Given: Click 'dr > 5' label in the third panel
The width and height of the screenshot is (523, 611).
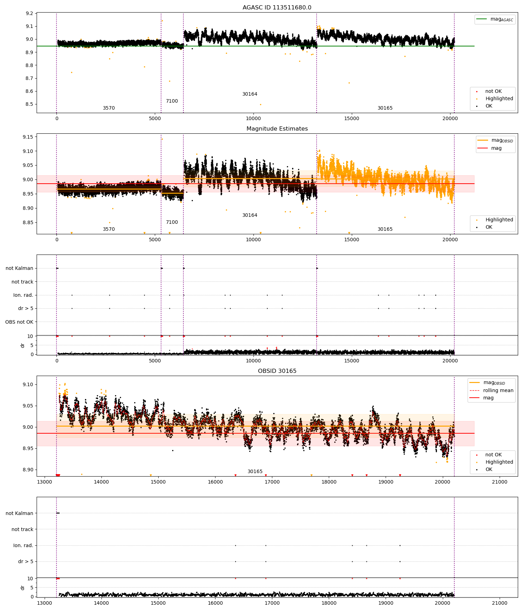Looking at the screenshot, I should click(26, 309).
